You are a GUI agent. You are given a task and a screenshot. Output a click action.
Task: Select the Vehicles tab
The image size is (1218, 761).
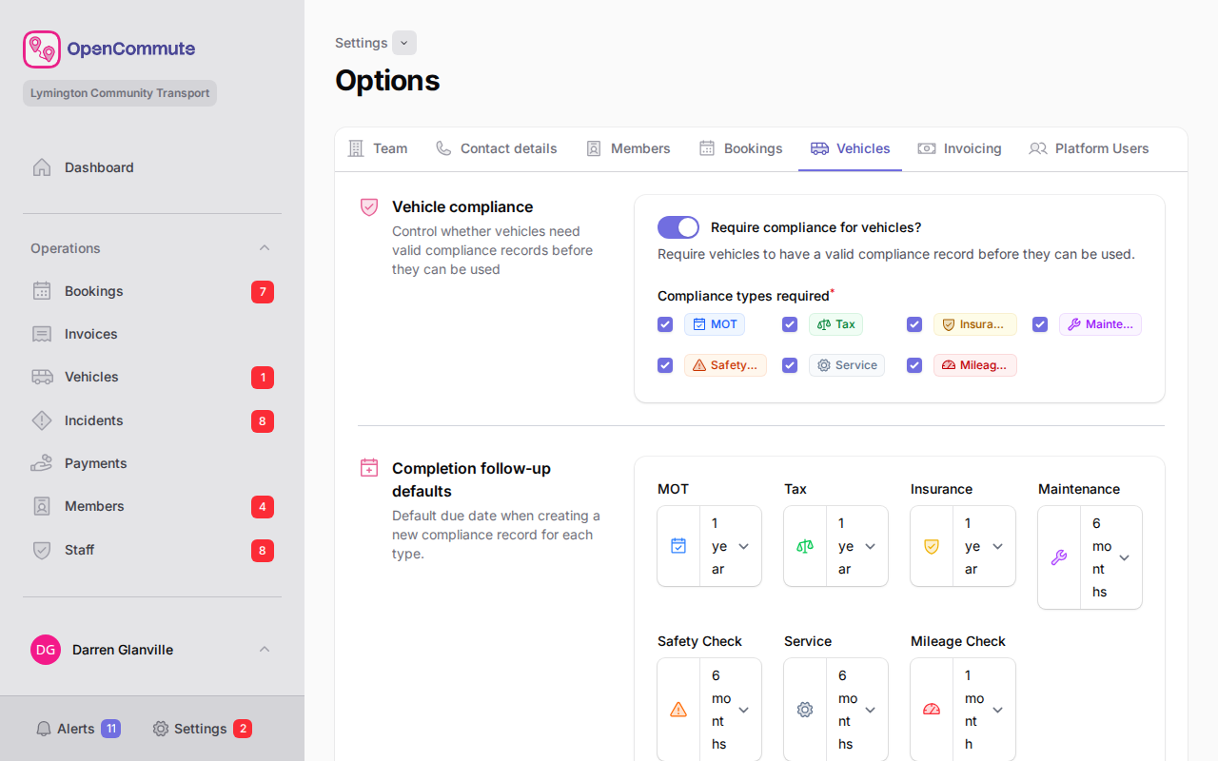tap(851, 148)
